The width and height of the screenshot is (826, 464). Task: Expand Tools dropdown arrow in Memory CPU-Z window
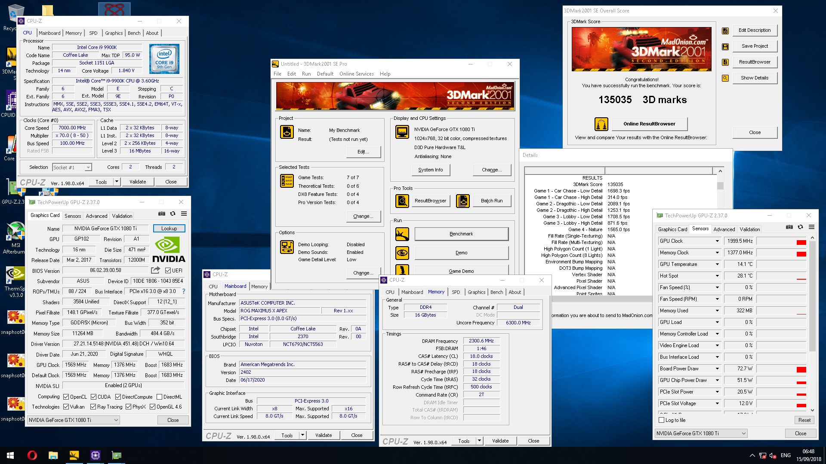coord(479,441)
